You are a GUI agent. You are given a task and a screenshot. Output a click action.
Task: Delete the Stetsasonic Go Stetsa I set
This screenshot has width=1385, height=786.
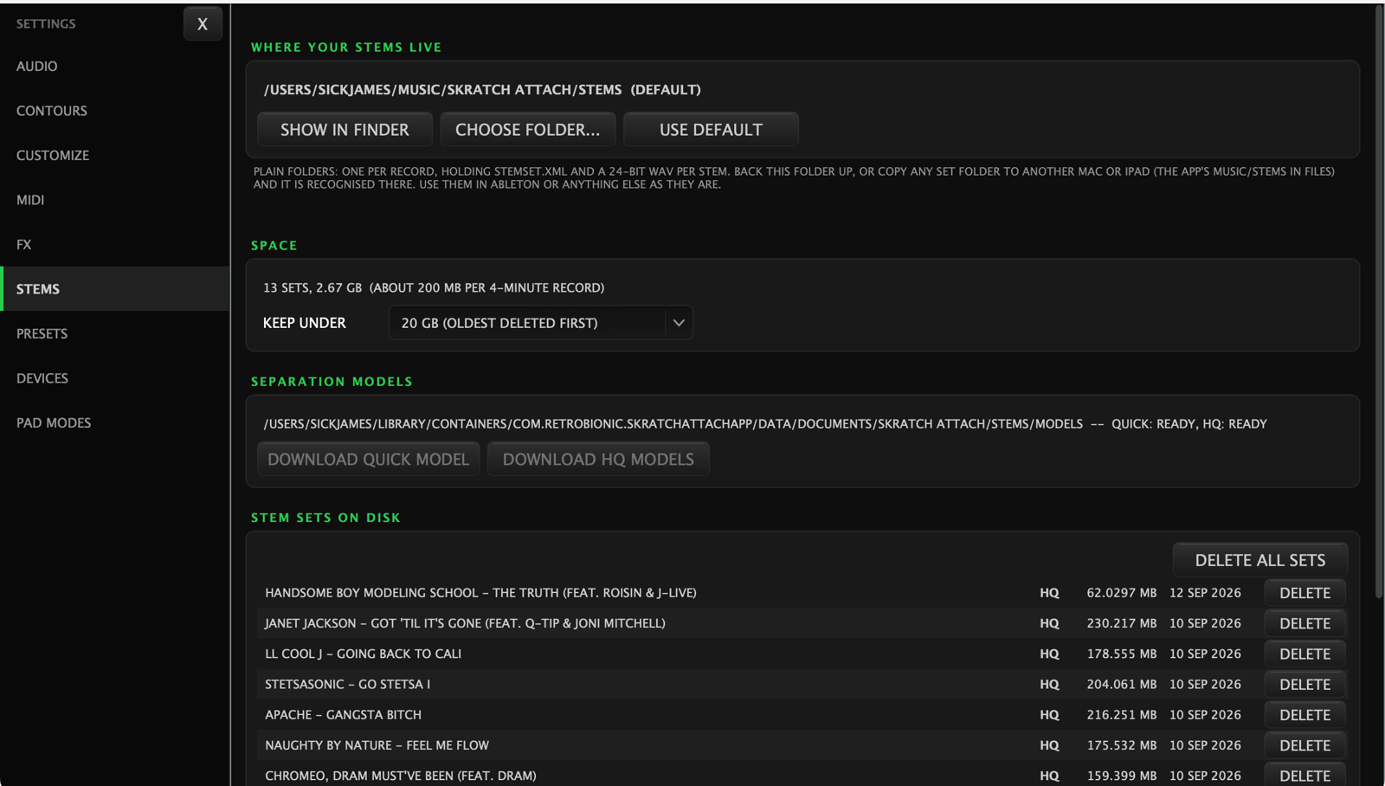1304,685
